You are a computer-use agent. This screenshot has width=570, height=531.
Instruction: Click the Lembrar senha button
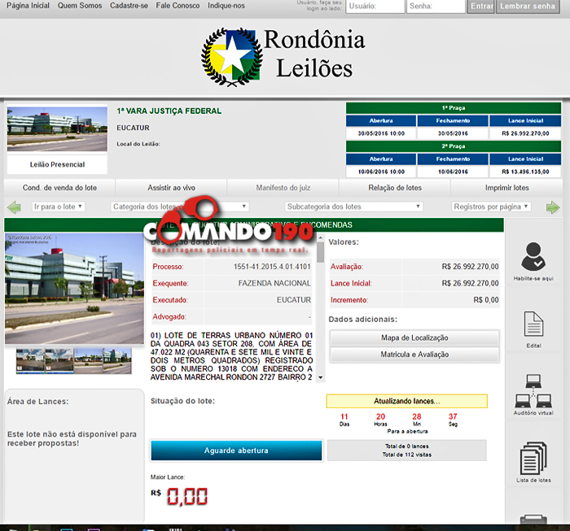(x=528, y=7)
